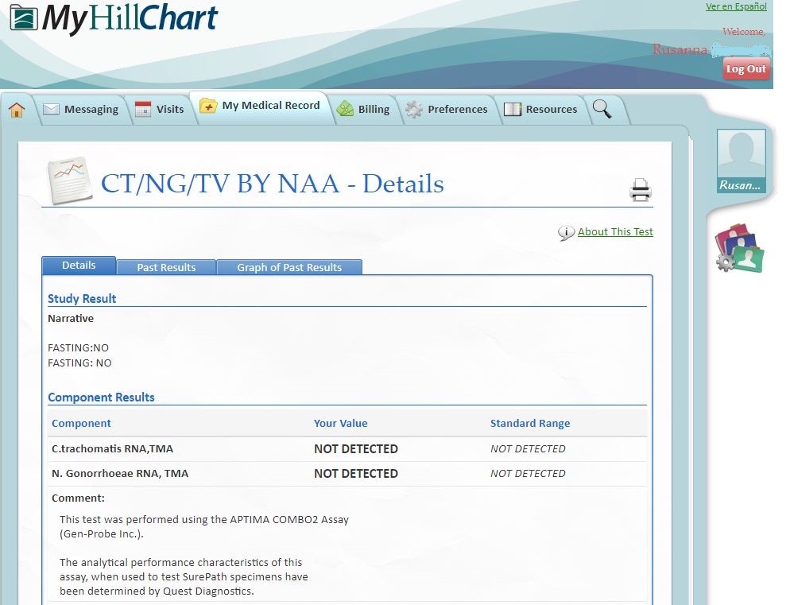
Task: Click the envelope icon for Messaging
Action: [52, 110]
